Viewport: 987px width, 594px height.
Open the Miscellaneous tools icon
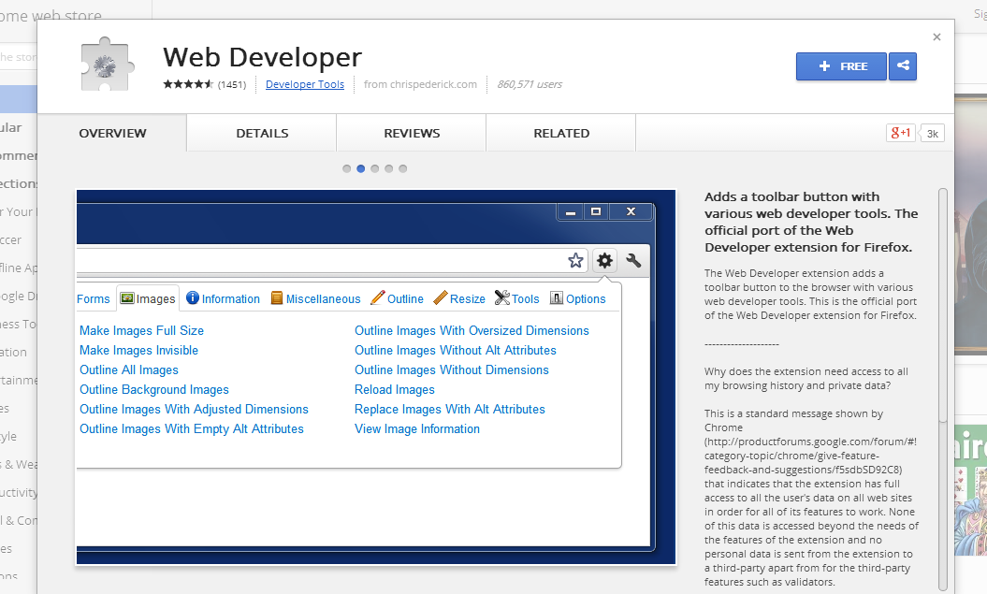[x=277, y=298]
